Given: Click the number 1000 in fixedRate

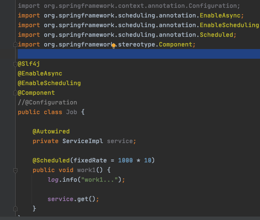Looking at the screenshot, I should (126, 161).
